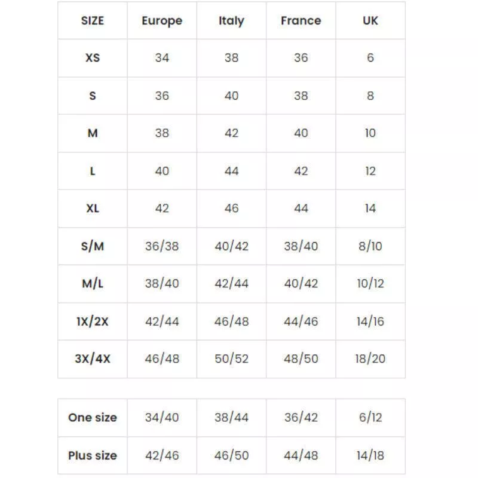Click UK value 6/12 for One size
The image size is (478, 478).
[x=370, y=417]
